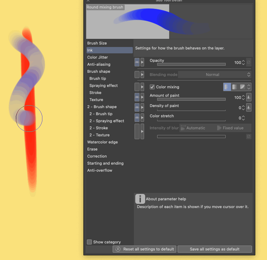Expand the Opacity row settings arrow

pyautogui.click(x=142, y=62)
